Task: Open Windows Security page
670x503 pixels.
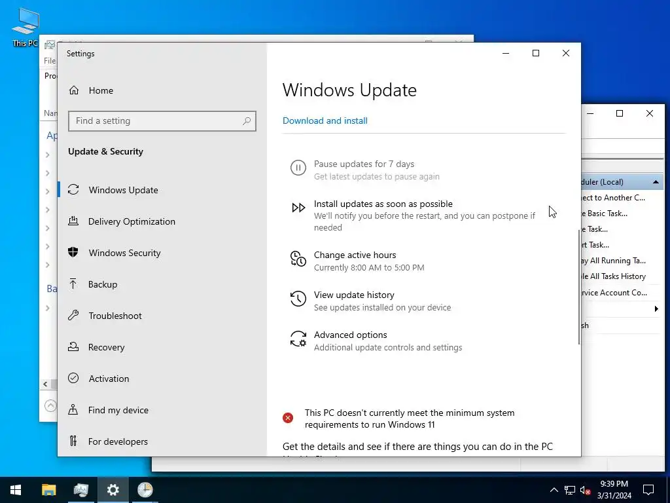Action: pos(124,253)
